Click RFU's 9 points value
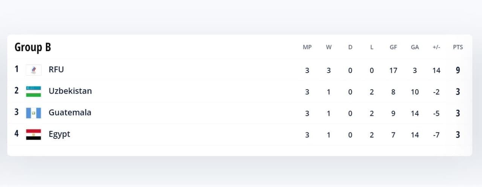The width and height of the screenshot is (482, 187). (458, 70)
